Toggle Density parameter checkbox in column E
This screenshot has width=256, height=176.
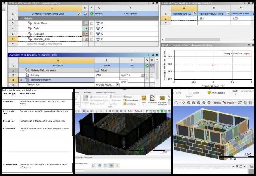[x=152, y=75]
